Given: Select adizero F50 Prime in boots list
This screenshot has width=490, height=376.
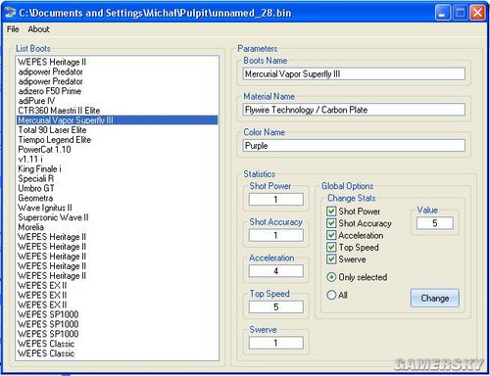Looking at the screenshot, I should [117, 91].
